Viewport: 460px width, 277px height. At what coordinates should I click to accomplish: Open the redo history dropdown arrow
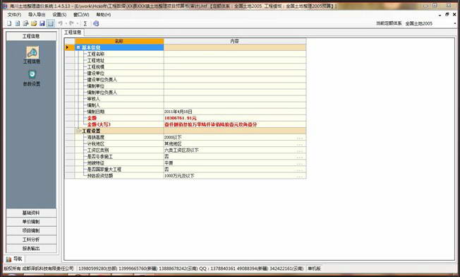coord(78,23)
